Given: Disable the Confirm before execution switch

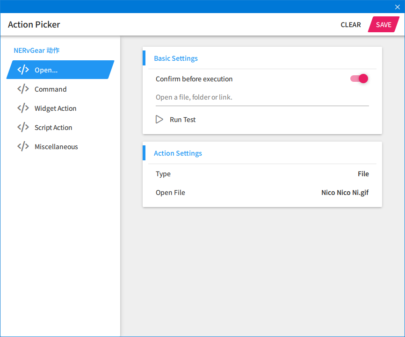Looking at the screenshot, I should [x=359, y=79].
